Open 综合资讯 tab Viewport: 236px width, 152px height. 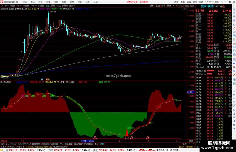tap(29, 147)
